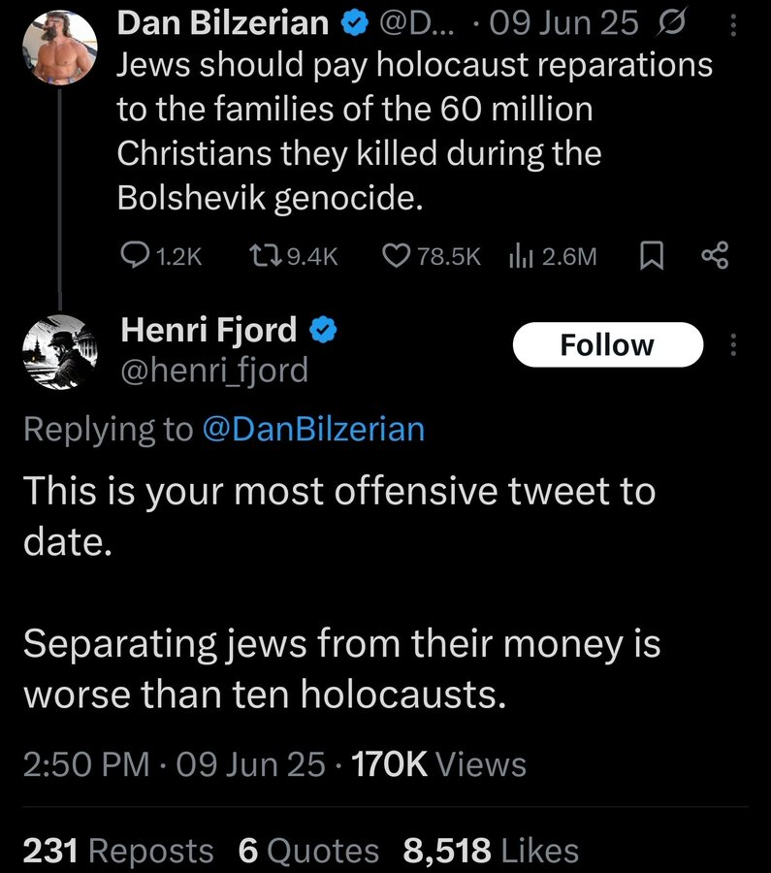Click the blue verified badge beside Henri Fjord

tap(323, 331)
